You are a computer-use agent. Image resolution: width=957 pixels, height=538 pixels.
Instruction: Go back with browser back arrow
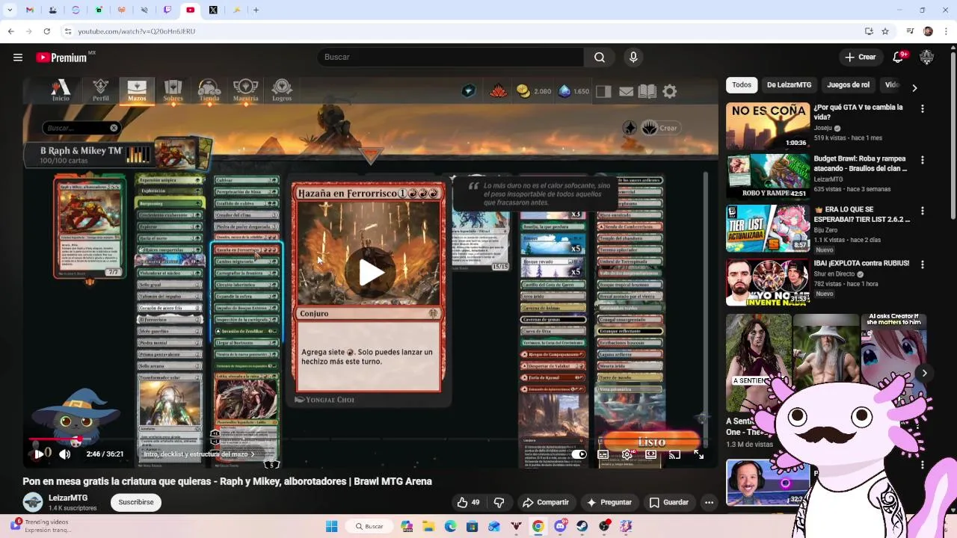[10, 31]
